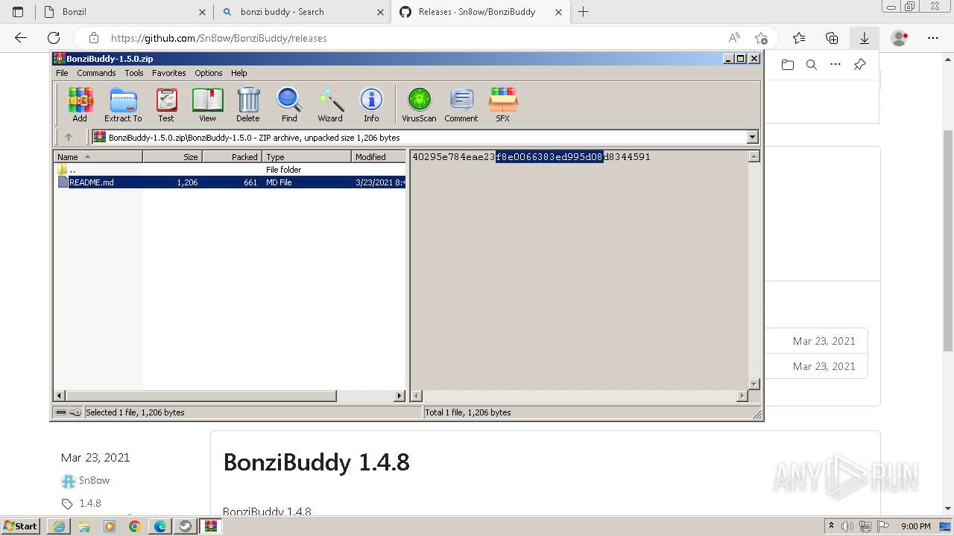Toggle Edge Downloads button

point(865,38)
